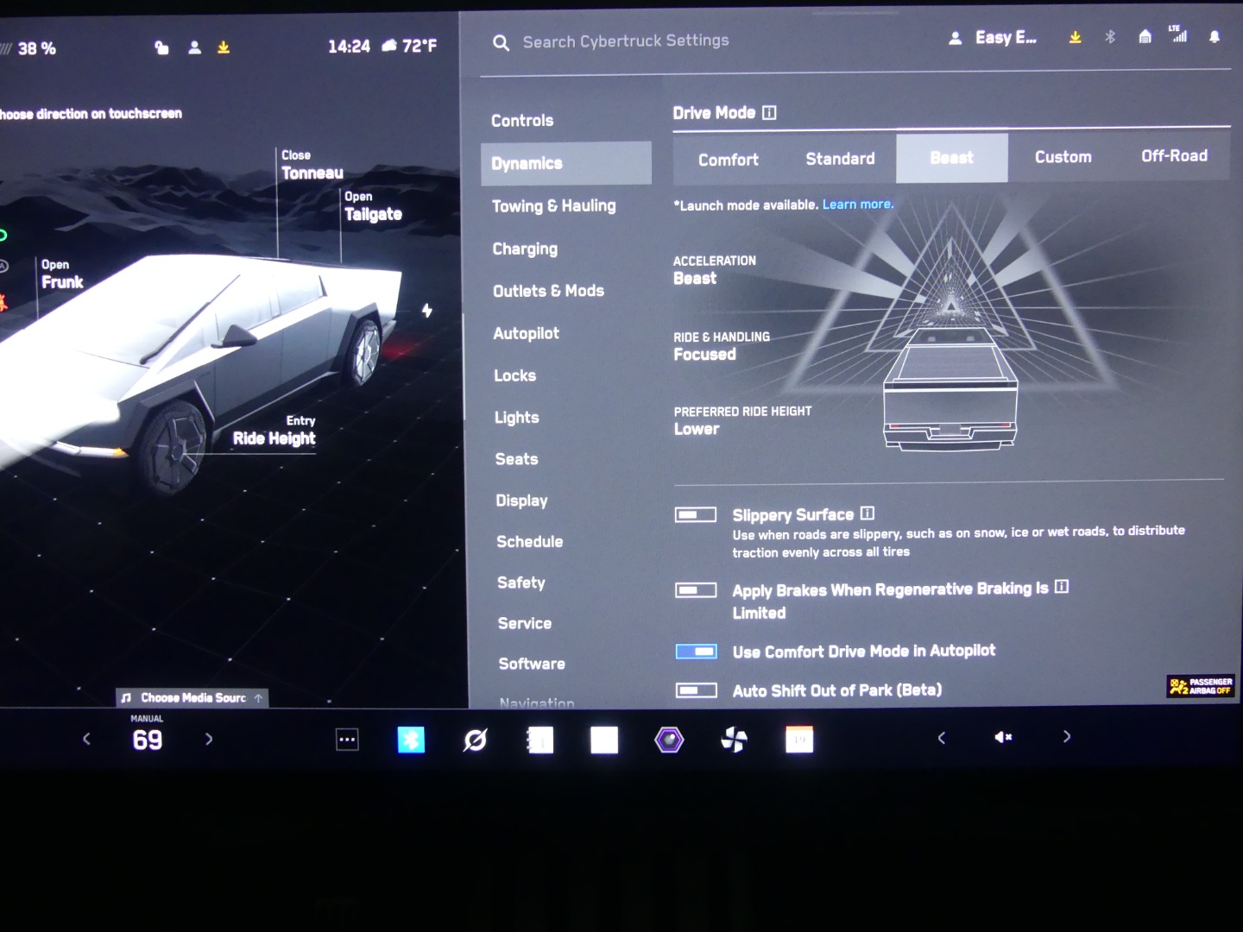Viewport: 1243px width, 932px height.
Task: Select the Beast drive mode tab
Action: [x=952, y=158]
